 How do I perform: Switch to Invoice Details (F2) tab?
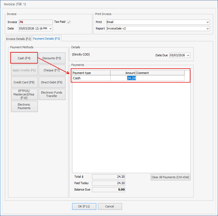pos(18,39)
